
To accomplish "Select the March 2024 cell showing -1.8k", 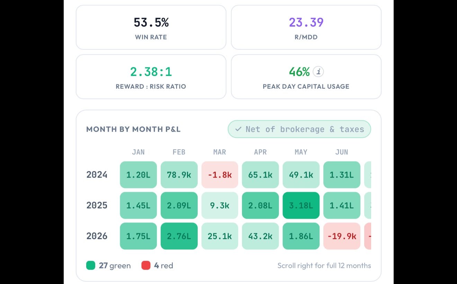I will pyautogui.click(x=220, y=175).
